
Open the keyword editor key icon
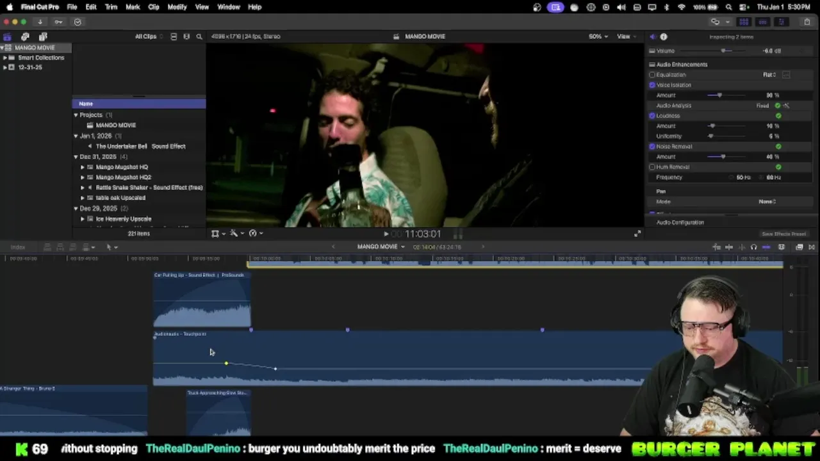click(58, 22)
